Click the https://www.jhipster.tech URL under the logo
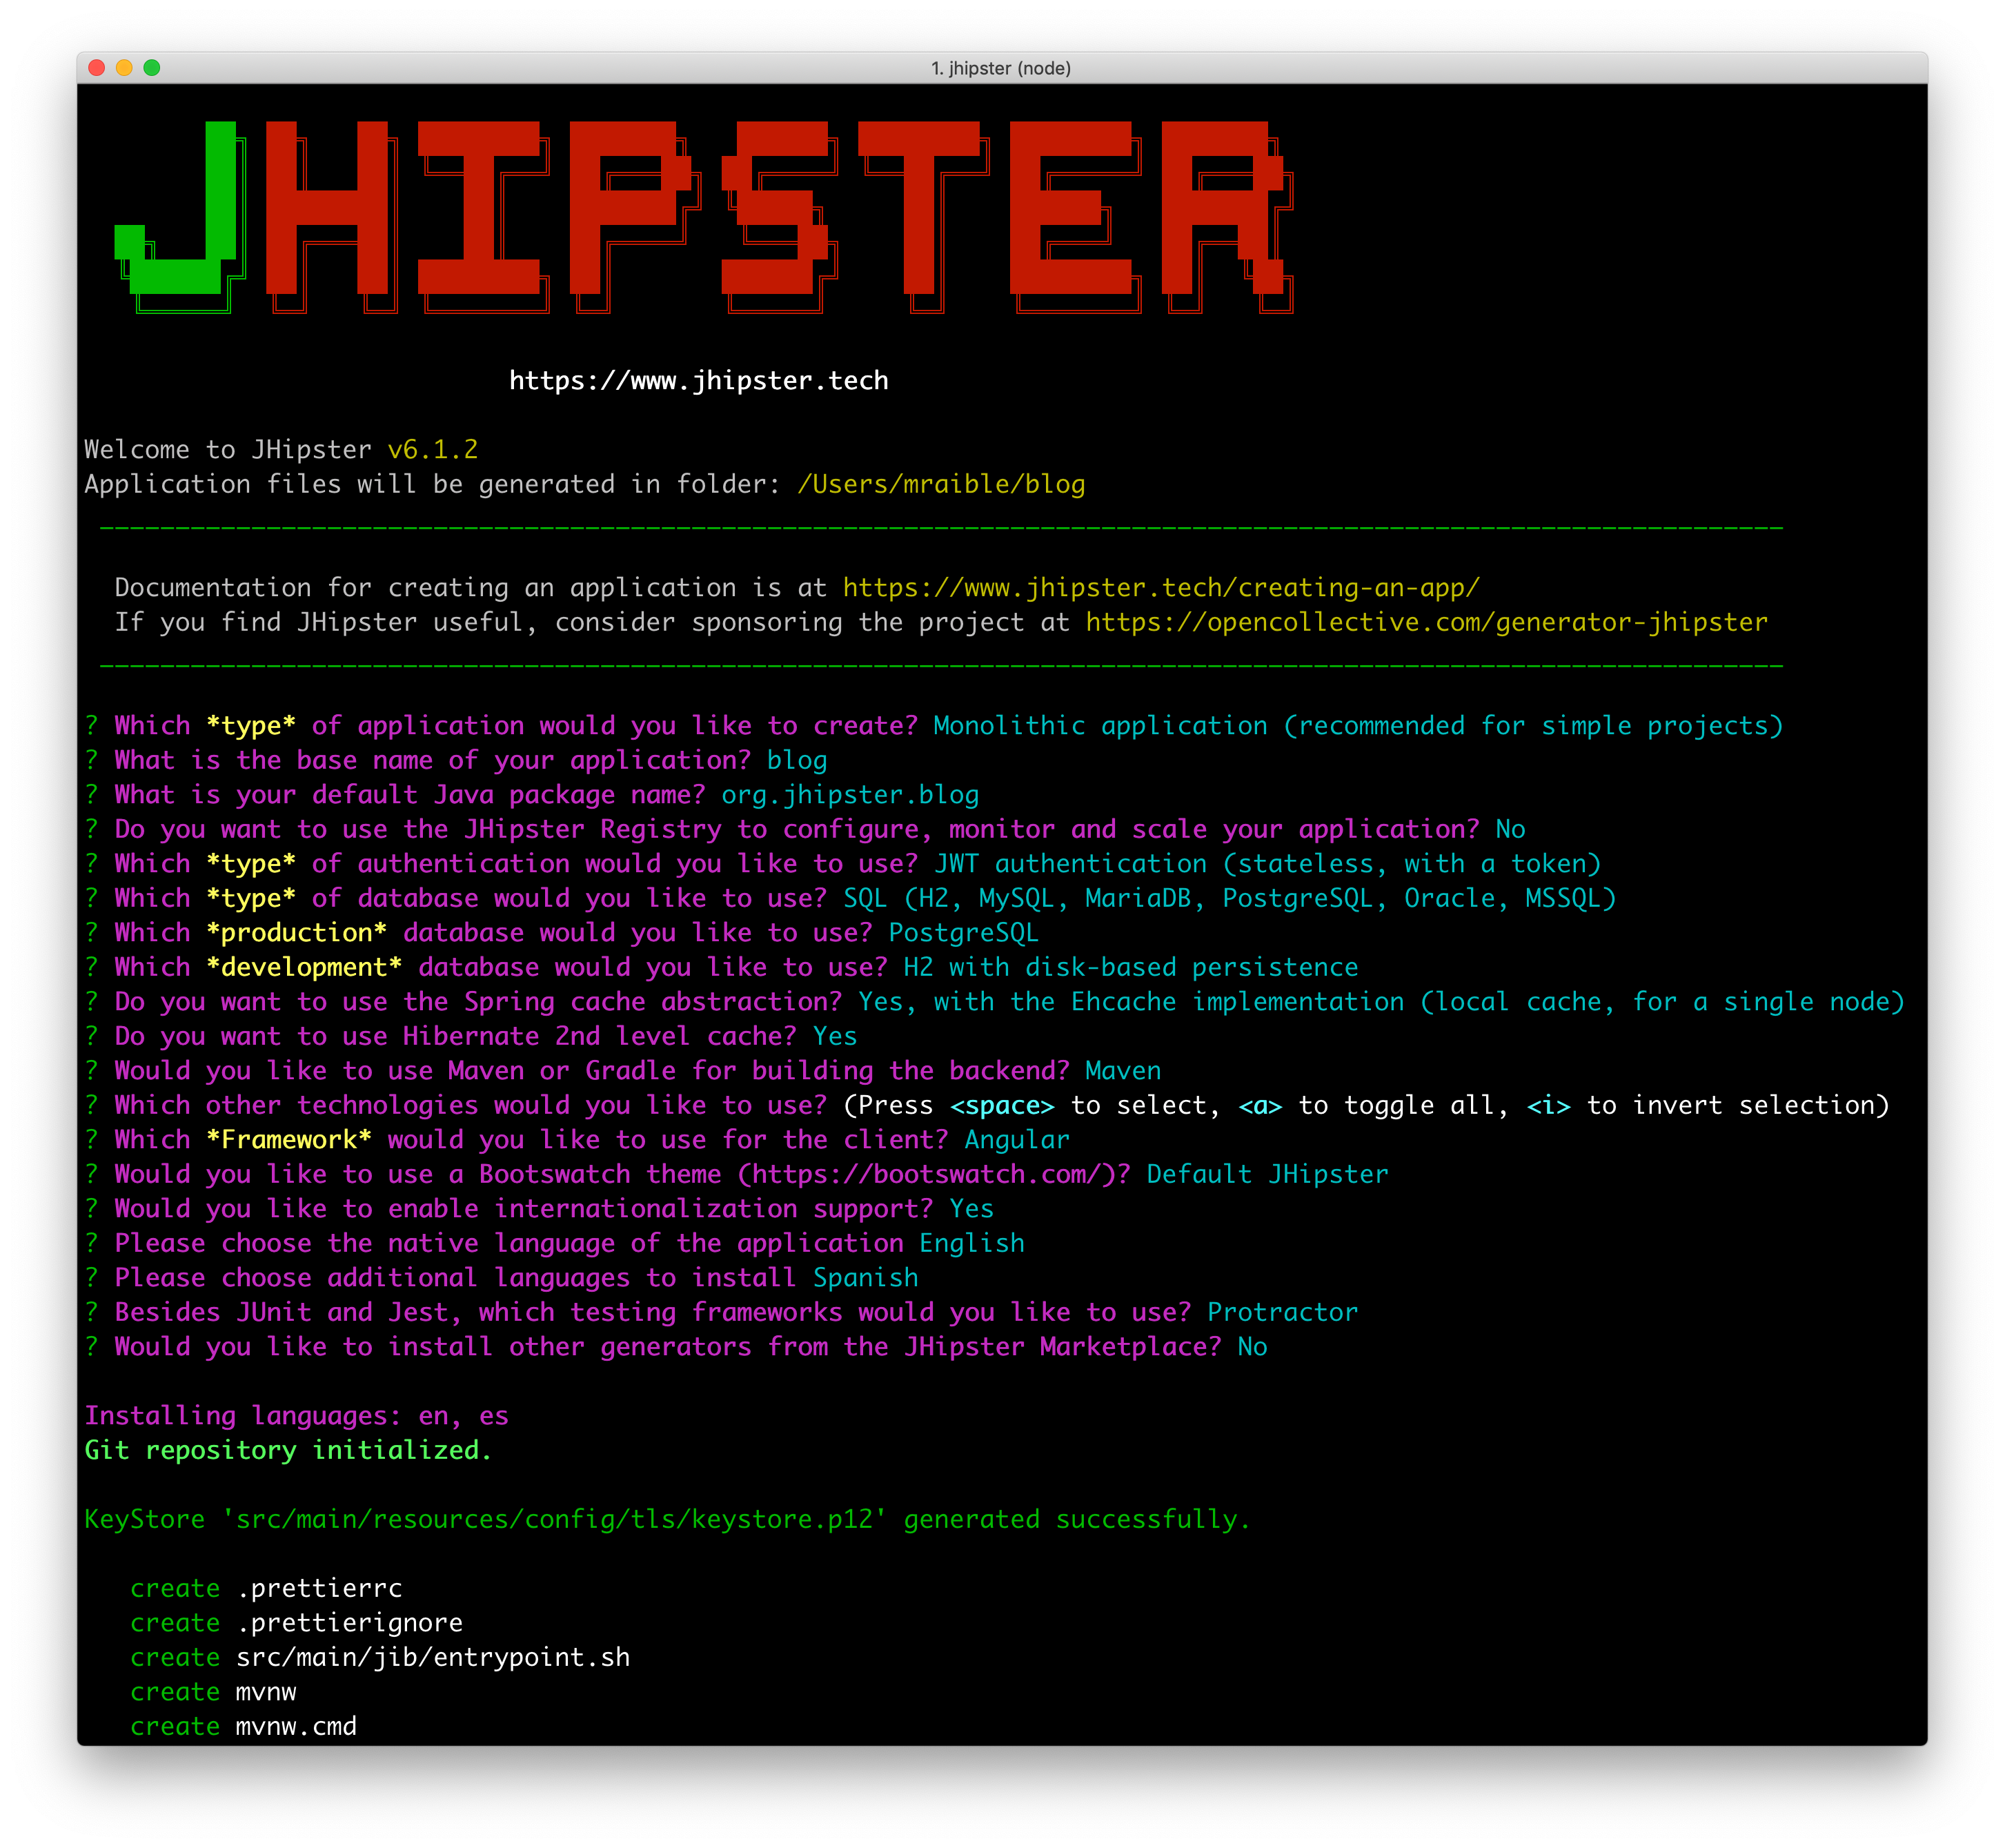 point(698,381)
